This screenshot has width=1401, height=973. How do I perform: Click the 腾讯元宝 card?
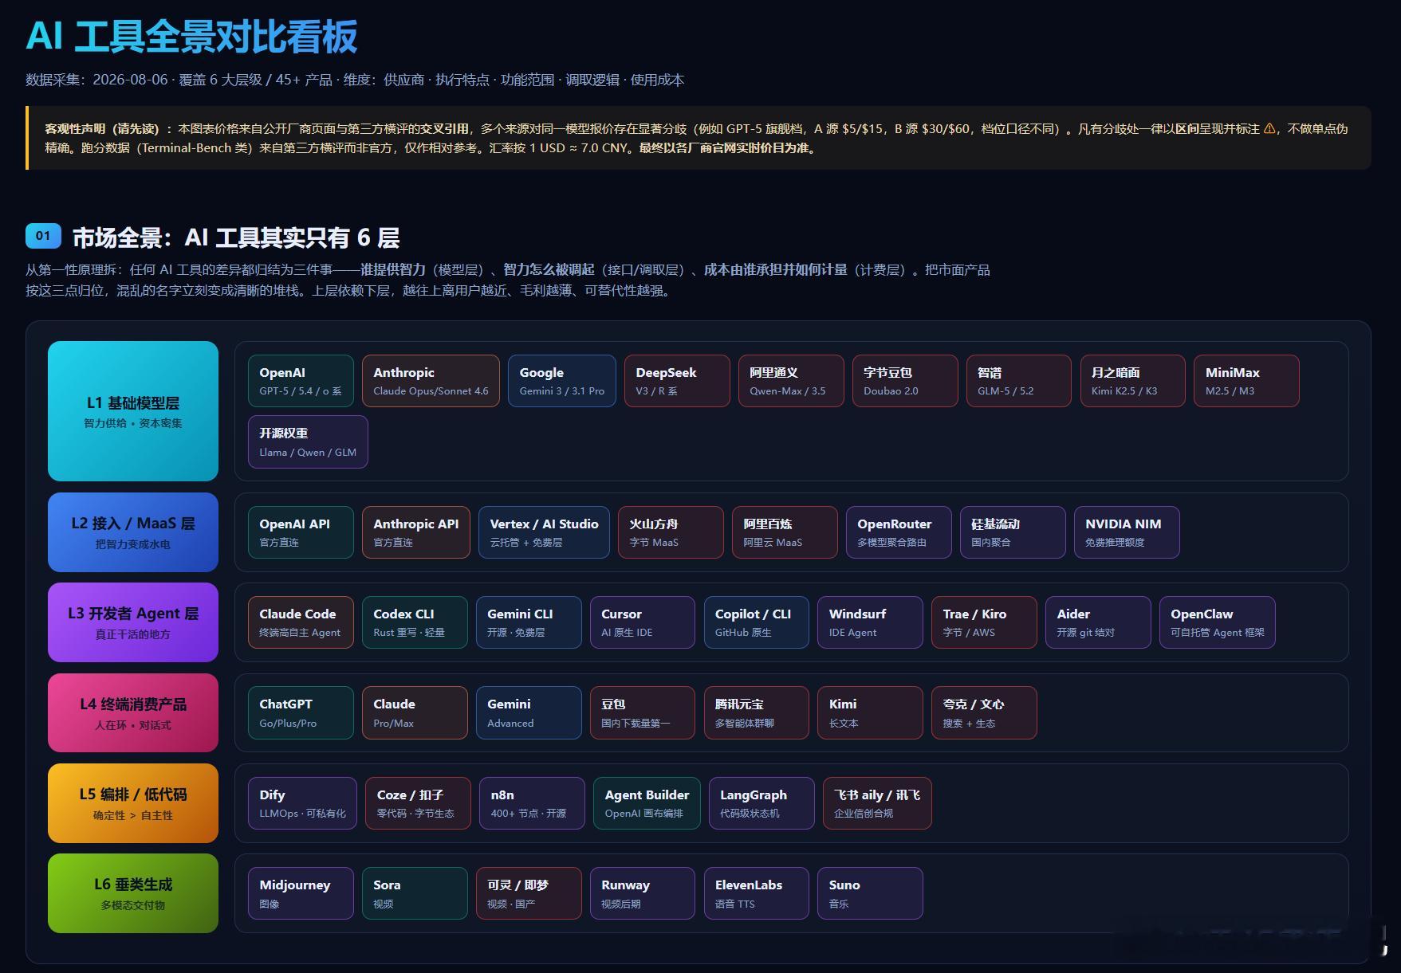[x=757, y=712]
